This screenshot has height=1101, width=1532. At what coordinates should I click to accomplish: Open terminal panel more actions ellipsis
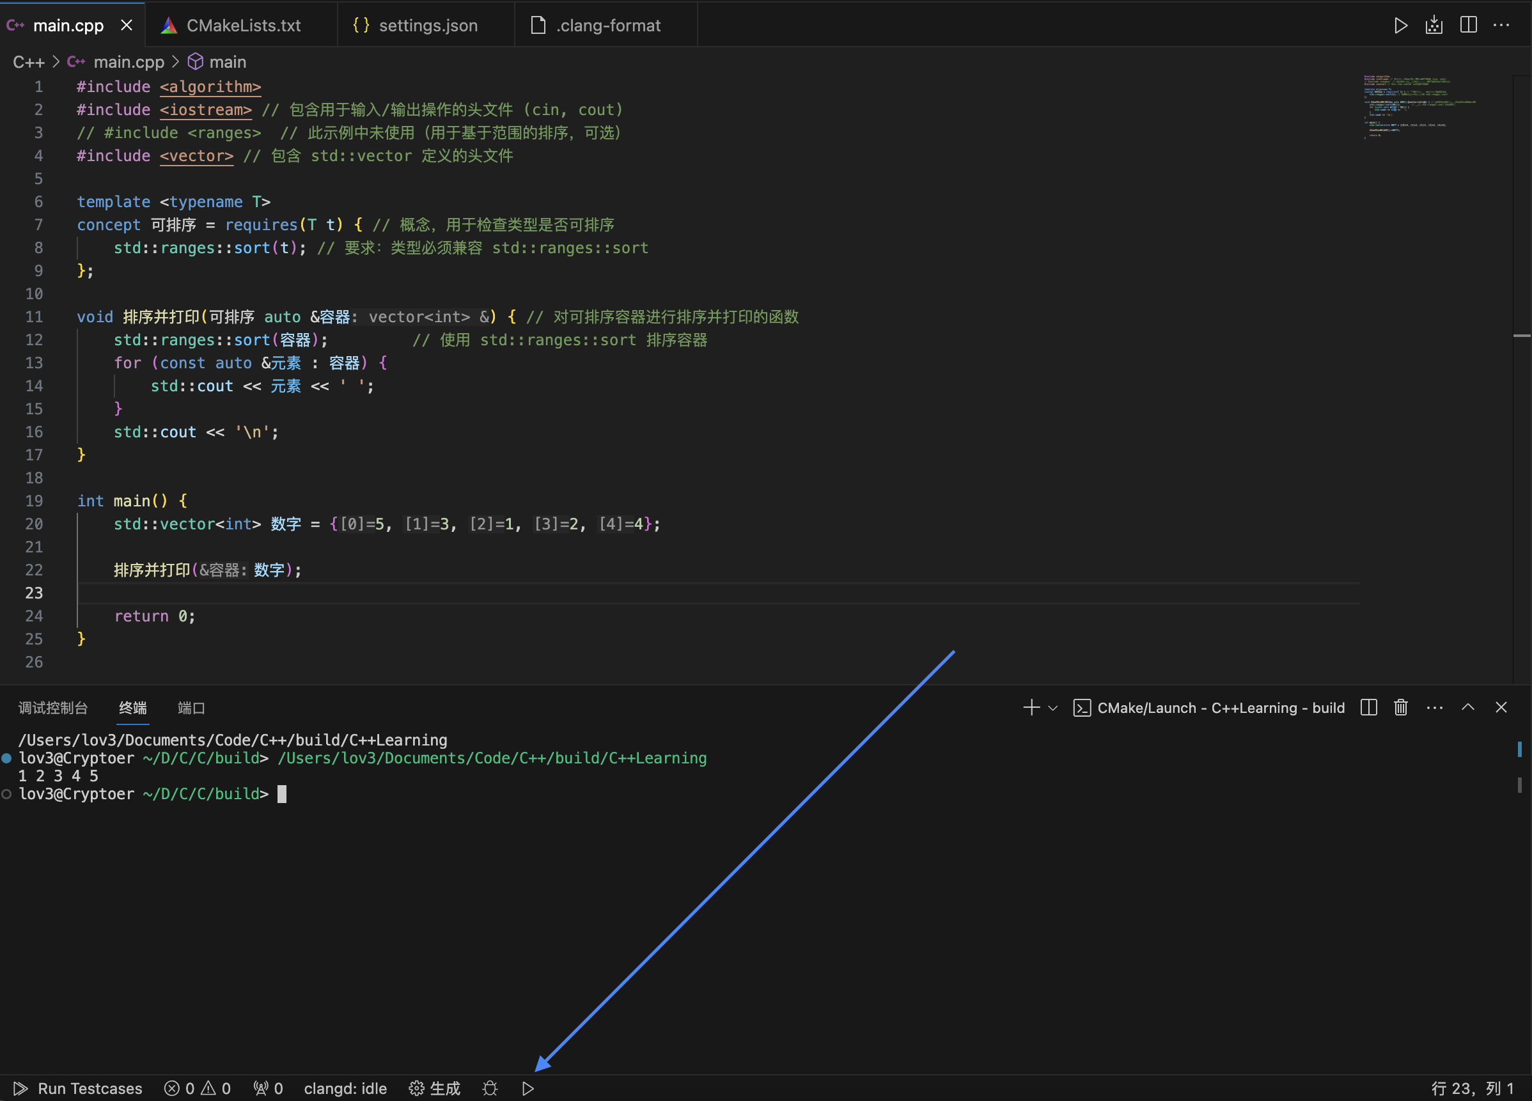1434,707
